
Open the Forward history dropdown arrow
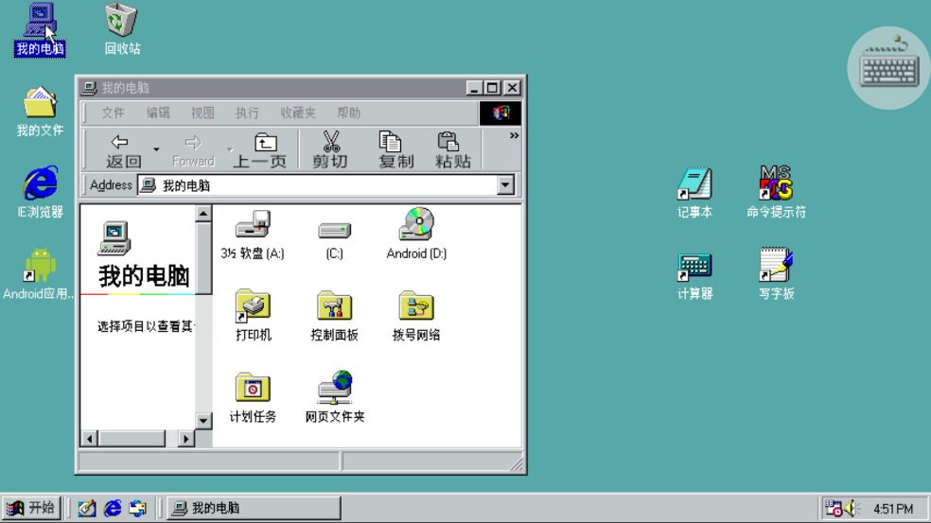(230, 149)
